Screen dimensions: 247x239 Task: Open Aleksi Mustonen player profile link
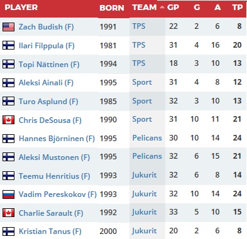[54, 157]
